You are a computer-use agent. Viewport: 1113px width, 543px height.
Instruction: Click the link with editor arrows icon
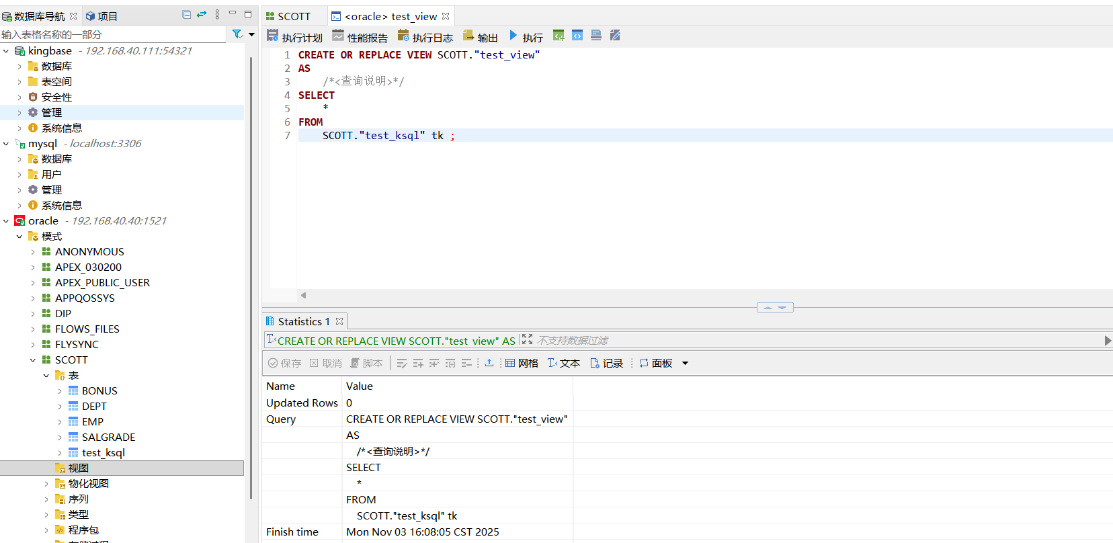[202, 15]
